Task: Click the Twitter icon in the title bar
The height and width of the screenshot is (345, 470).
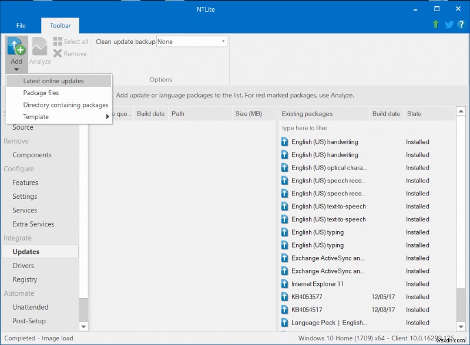Action: [448, 25]
